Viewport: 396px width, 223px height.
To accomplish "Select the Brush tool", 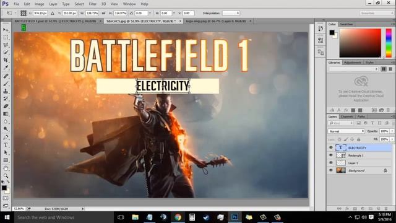I will (x=6, y=84).
